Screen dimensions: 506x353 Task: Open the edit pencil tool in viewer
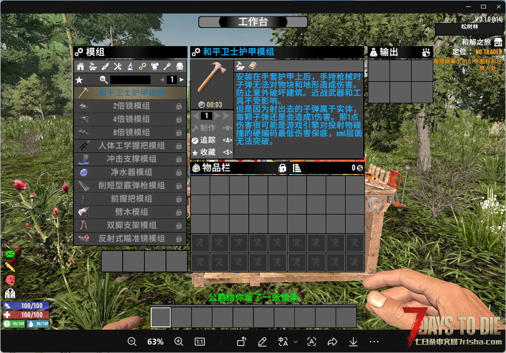point(262,342)
